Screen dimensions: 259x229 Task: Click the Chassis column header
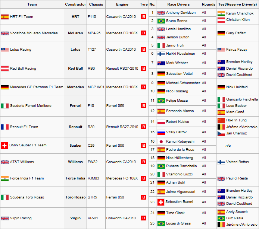(x=96, y=4)
